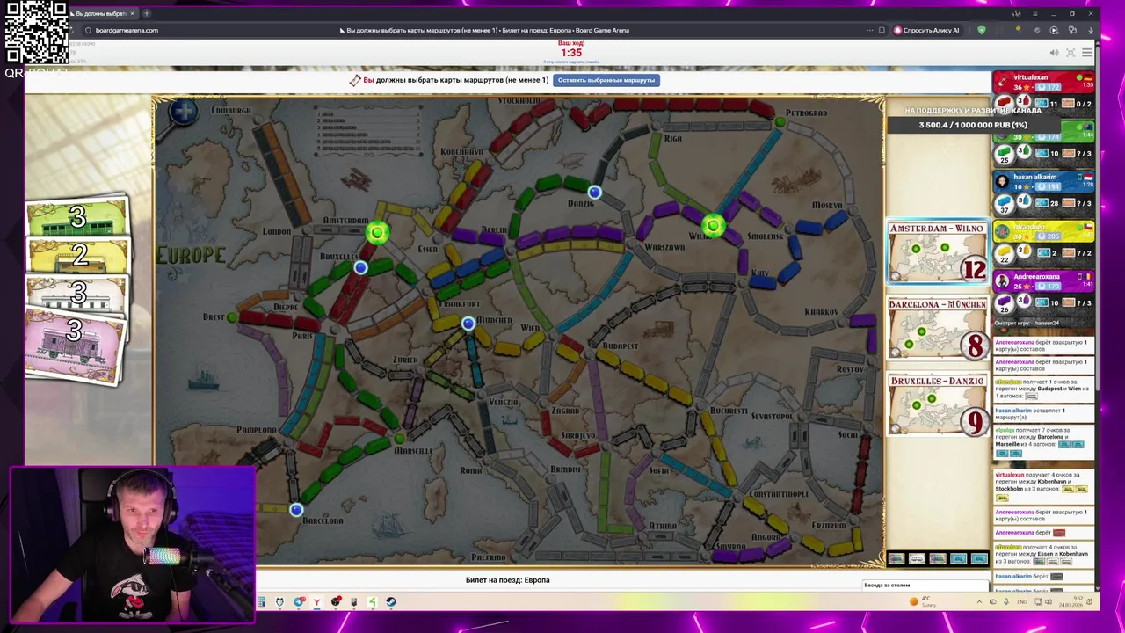Click the Bruxelles city marker on map
The image size is (1125, 633).
coord(360,267)
